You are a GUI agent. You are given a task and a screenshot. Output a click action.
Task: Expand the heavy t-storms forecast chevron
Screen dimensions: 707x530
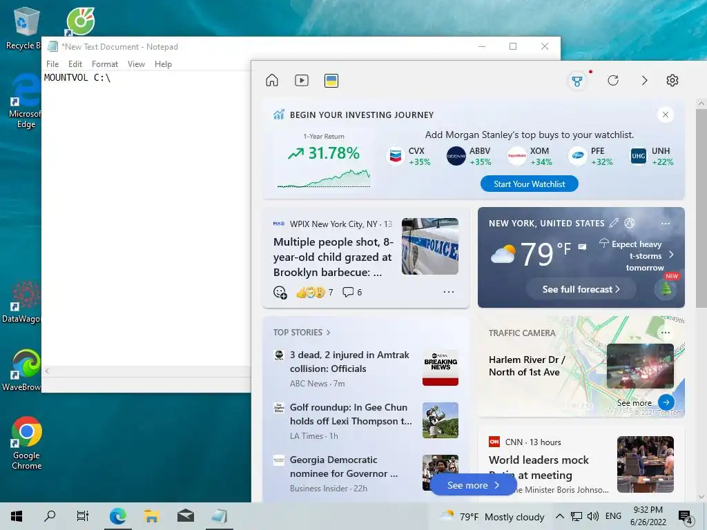(671, 255)
